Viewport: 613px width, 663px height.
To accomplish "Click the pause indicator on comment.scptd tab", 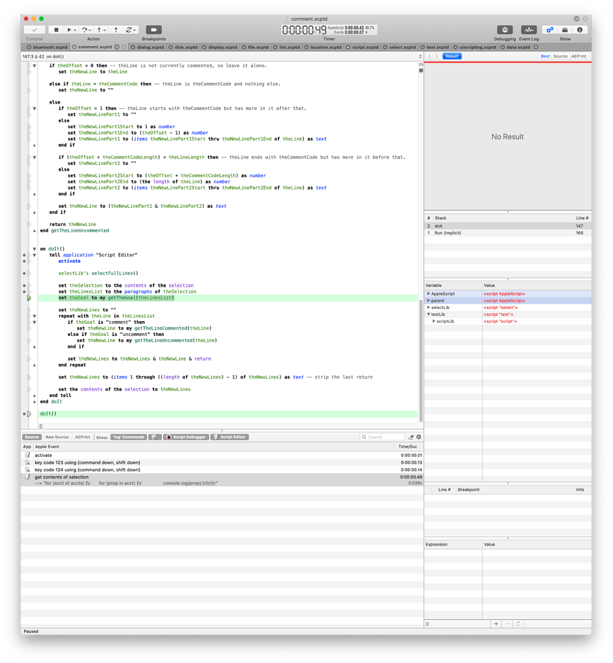I will coord(117,47).
